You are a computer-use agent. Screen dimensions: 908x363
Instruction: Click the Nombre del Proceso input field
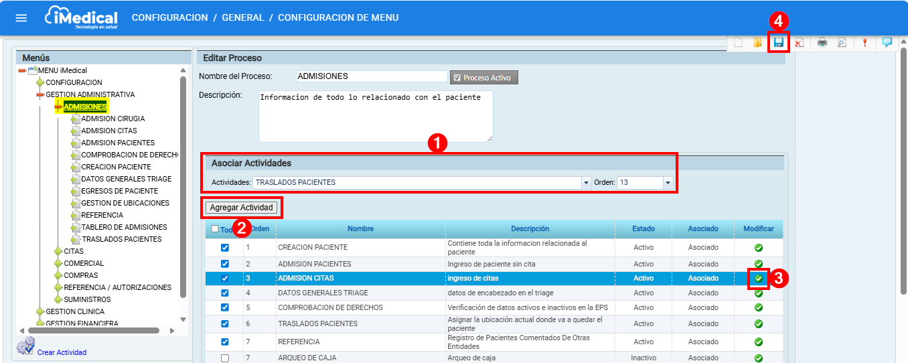(x=371, y=76)
